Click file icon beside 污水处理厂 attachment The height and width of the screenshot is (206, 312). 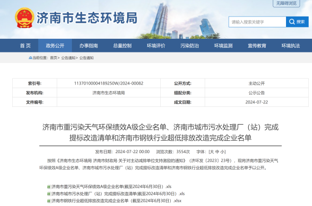(48, 194)
